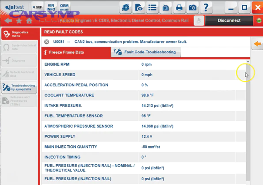Image resolution: width=263 pixels, height=185 pixels.
Task: Click the orange back arrow on right panel
Action: [x=257, y=44]
